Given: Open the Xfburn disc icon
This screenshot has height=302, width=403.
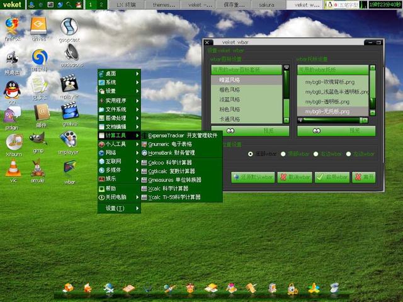Looking at the screenshot, I should coord(14,142).
